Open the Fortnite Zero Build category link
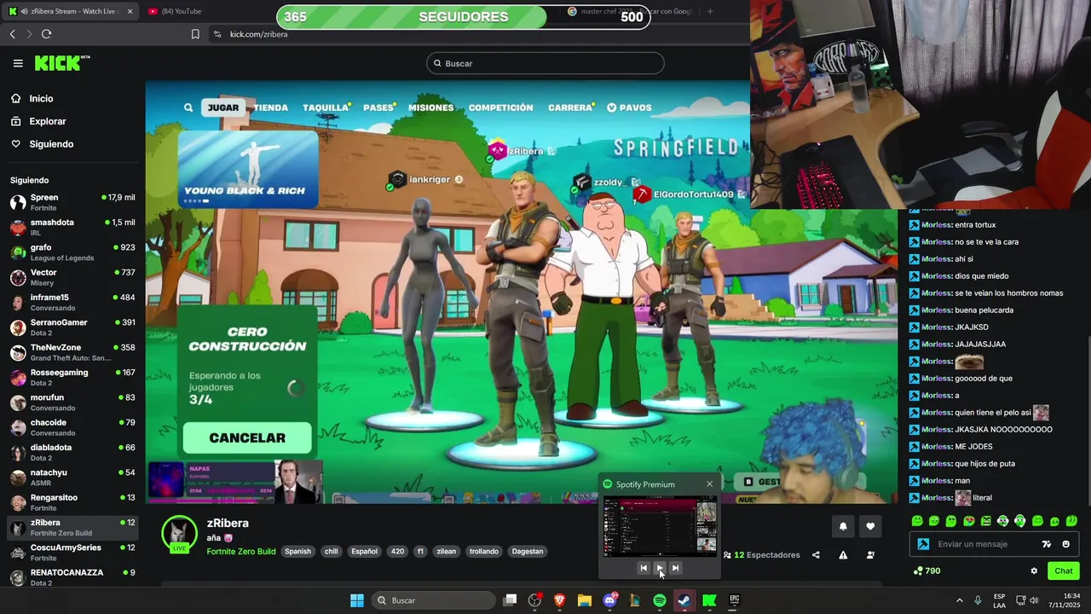This screenshot has height=614, width=1091. 241,551
